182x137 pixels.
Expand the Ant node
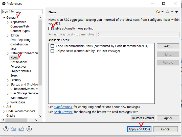pyautogui.click(x=4, y=107)
